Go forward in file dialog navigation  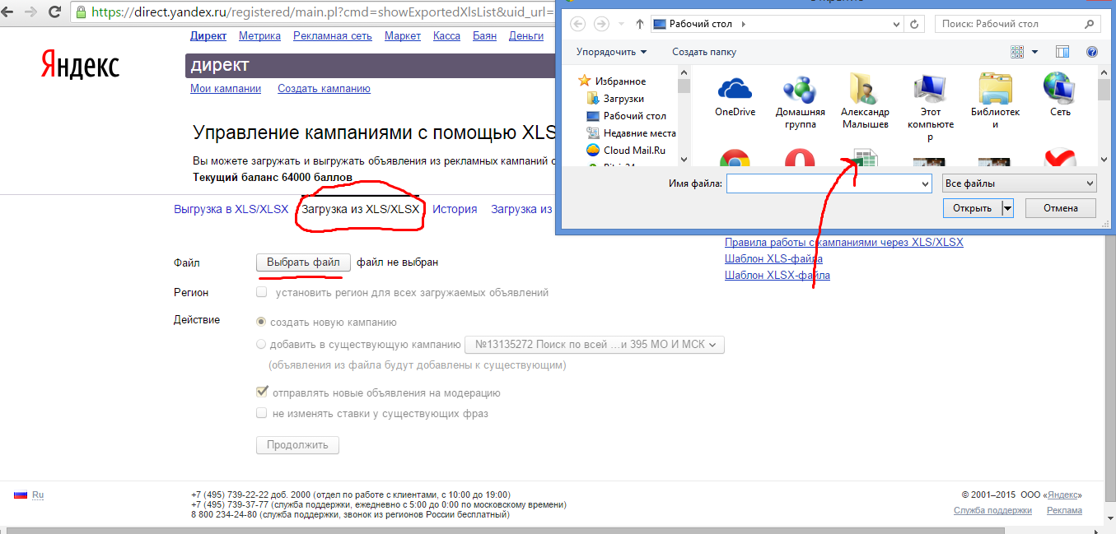[x=602, y=24]
